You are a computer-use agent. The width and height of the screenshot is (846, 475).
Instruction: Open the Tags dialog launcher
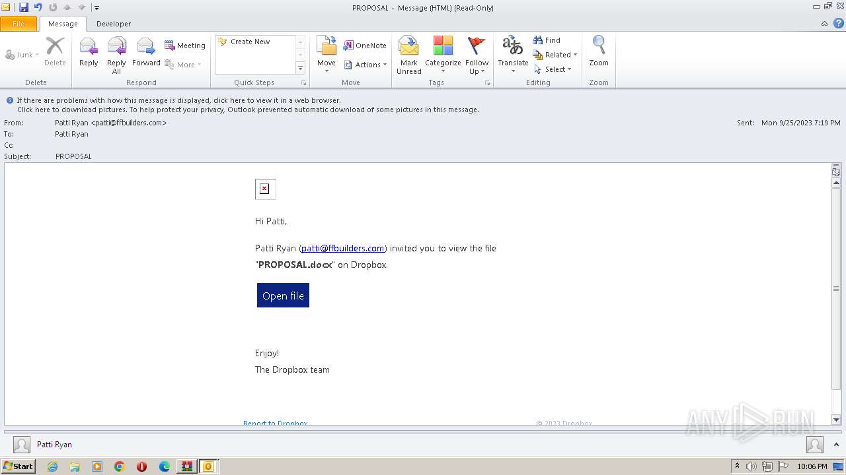point(488,83)
